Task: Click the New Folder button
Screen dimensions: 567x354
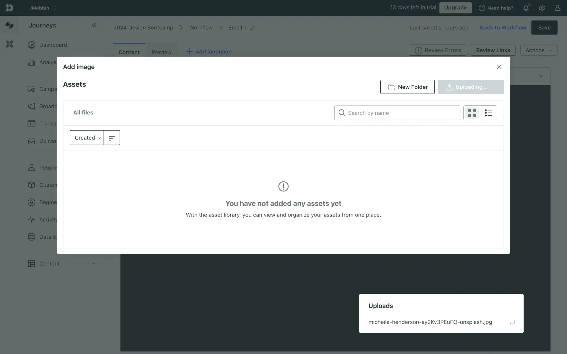Action: (x=407, y=87)
